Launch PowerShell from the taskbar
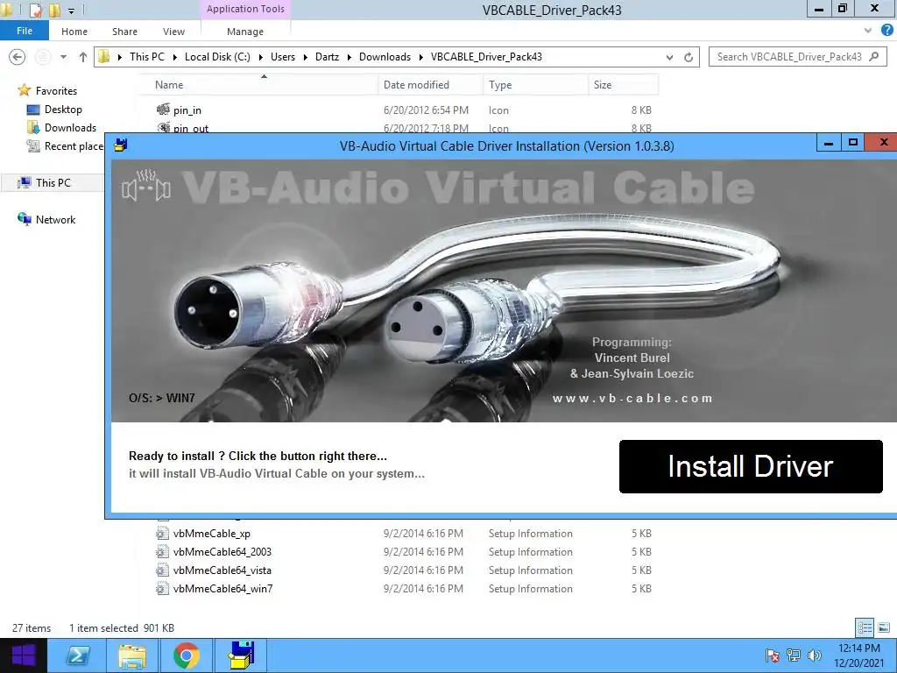Viewport: 897px width, 673px height. (77, 655)
